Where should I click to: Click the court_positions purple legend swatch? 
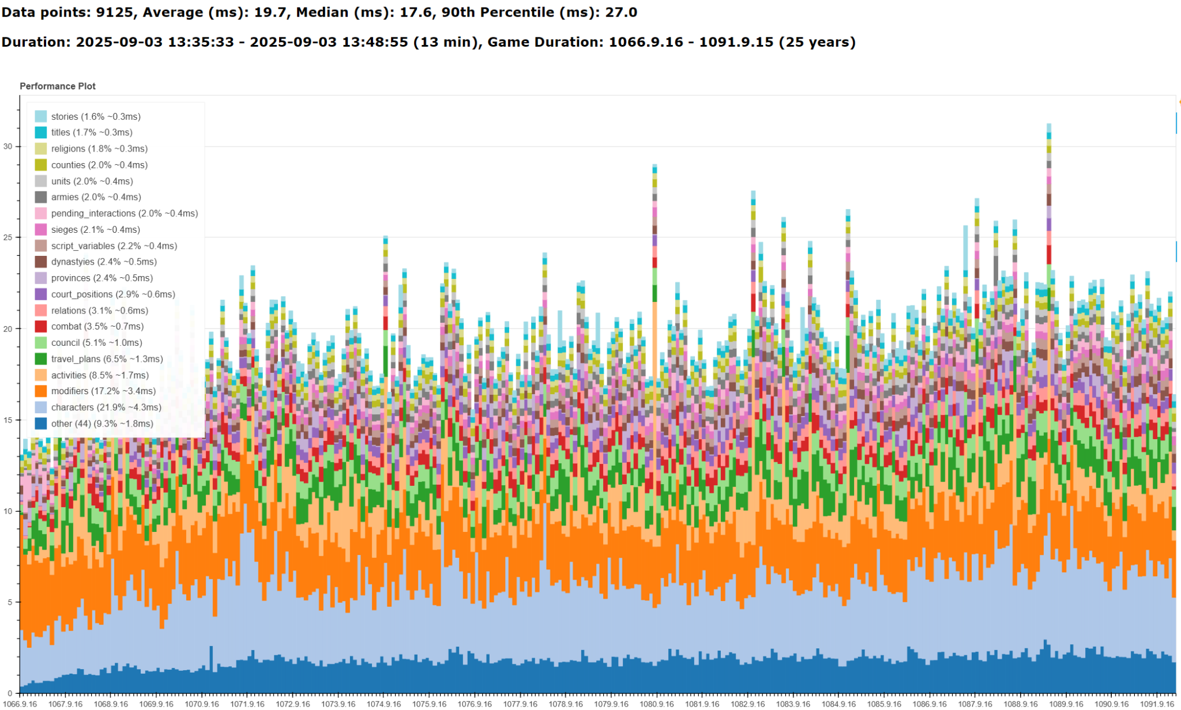[40, 294]
